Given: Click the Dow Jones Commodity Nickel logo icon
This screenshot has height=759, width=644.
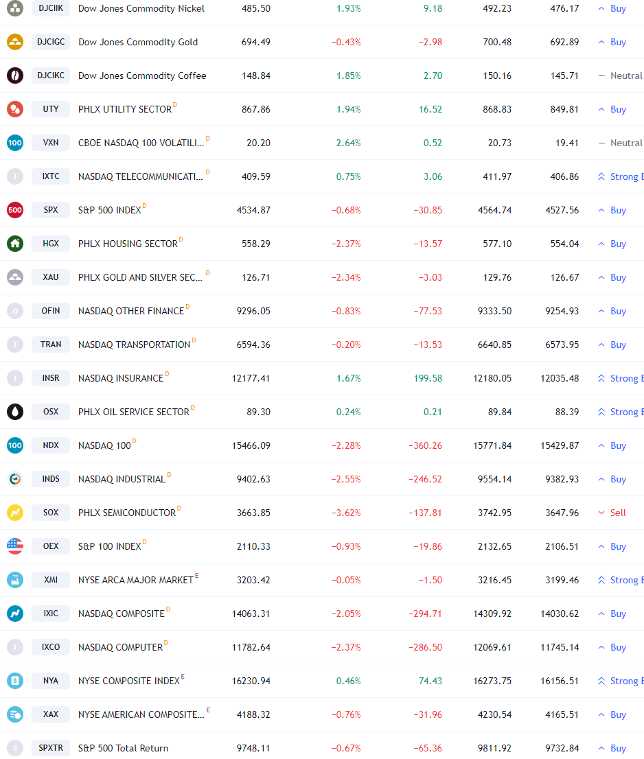Looking at the screenshot, I should coord(15,8).
